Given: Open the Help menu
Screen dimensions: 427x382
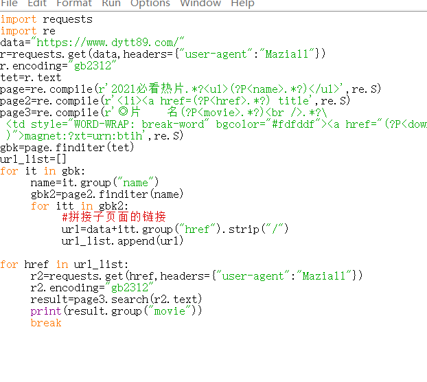Looking at the screenshot, I should click(x=242, y=3).
